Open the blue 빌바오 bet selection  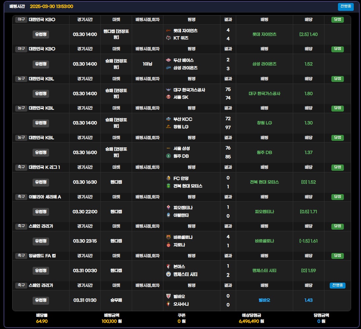pyautogui.click(x=264, y=300)
